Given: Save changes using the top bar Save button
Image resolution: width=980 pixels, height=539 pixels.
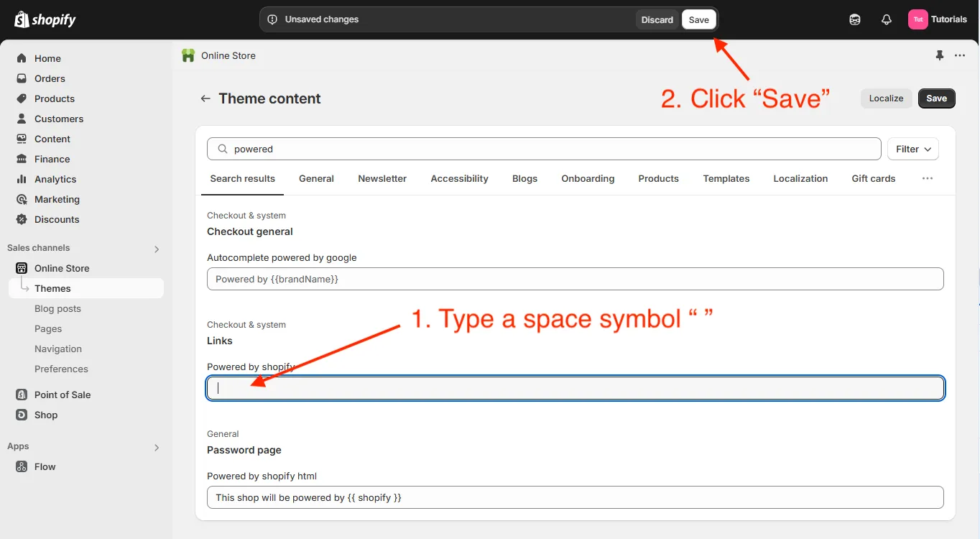Looking at the screenshot, I should tap(698, 19).
